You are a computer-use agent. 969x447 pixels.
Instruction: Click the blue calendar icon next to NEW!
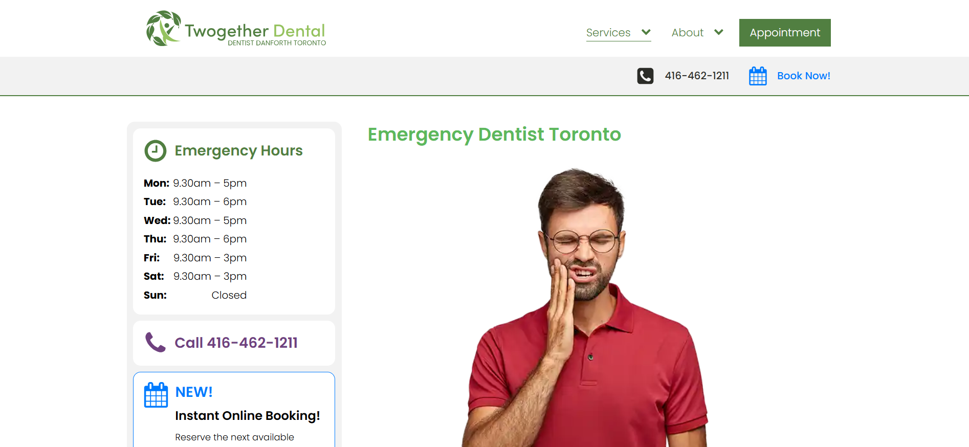click(156, 394)
